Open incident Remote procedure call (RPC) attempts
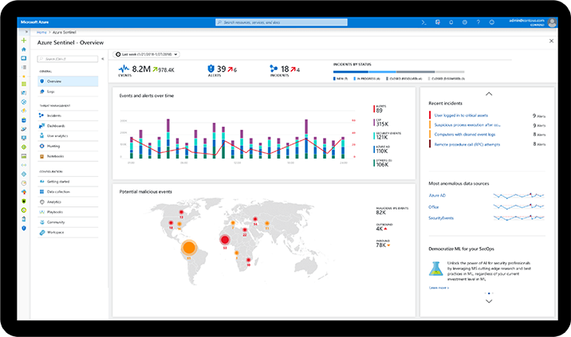The image size is (571, 337). pos(467,144)
